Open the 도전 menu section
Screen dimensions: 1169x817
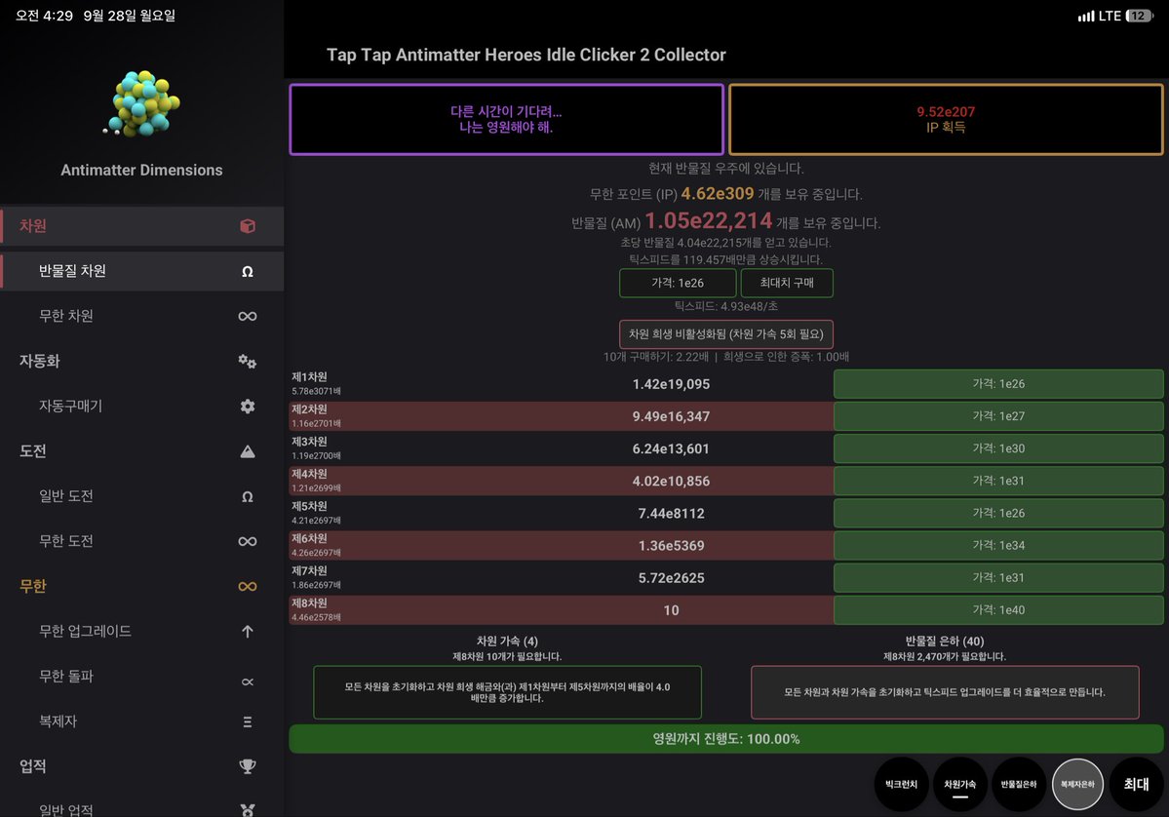click(141, 451)
